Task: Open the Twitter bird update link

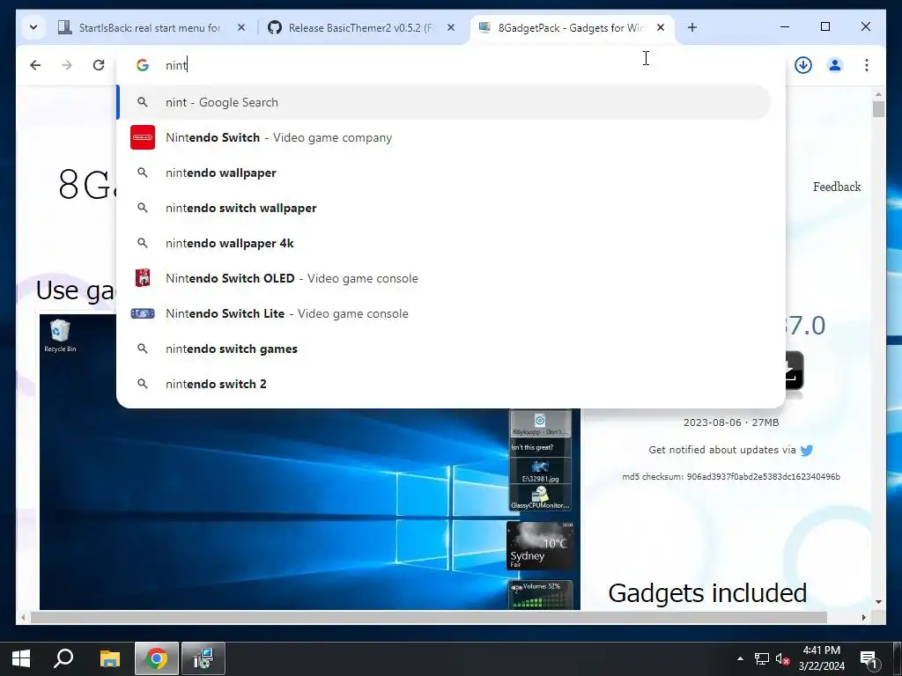Action: (807, 450)
